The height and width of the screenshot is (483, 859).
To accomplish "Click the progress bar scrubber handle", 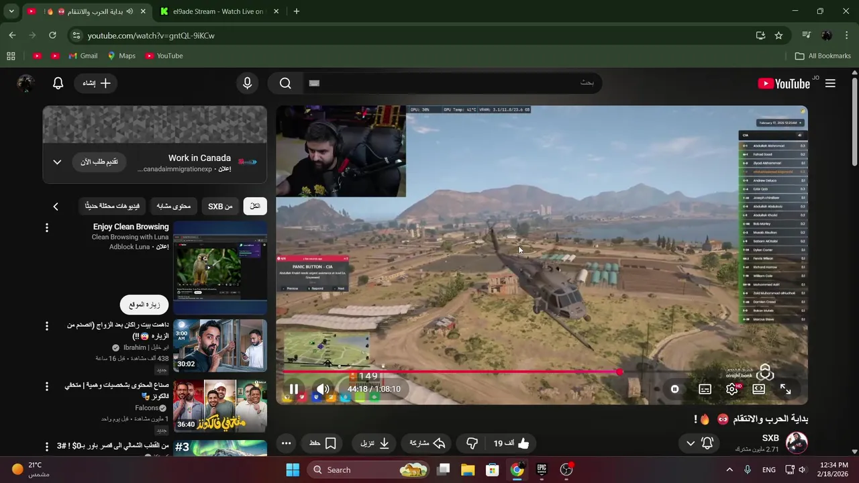I will coord(619,372).
